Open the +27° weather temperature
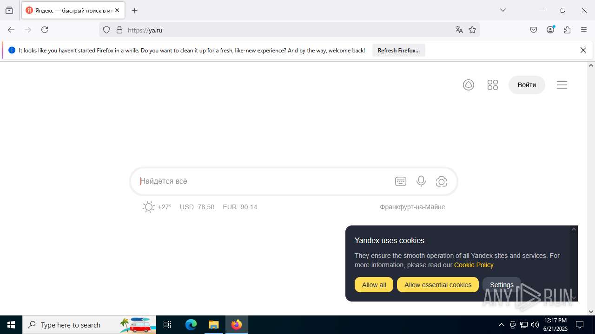The height and width of the screenshot is (334, 595). click(x=165, y=207)
